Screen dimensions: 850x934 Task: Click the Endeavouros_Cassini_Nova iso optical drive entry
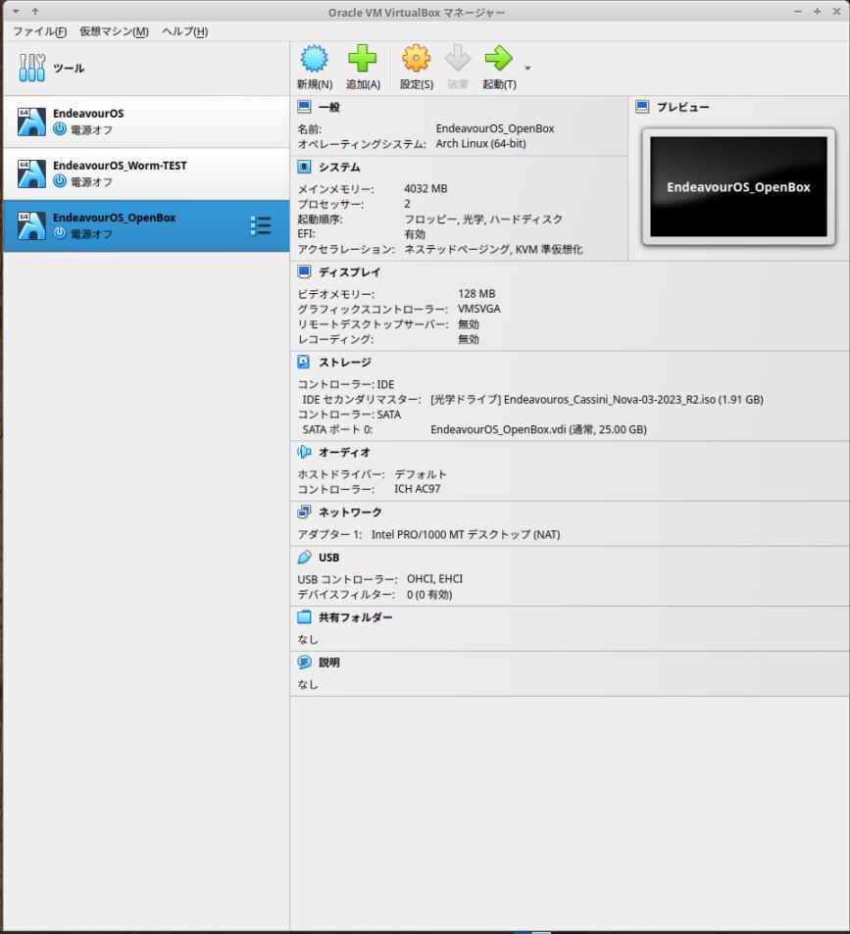tap(597, 400)
